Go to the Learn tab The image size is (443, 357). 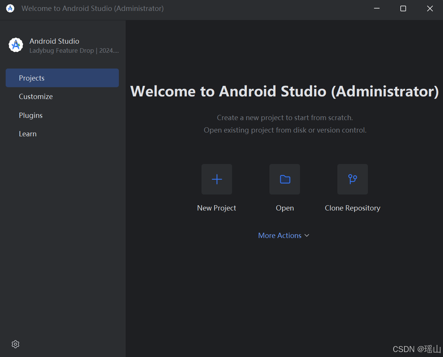pyautogui.click(x=62, y=134)
